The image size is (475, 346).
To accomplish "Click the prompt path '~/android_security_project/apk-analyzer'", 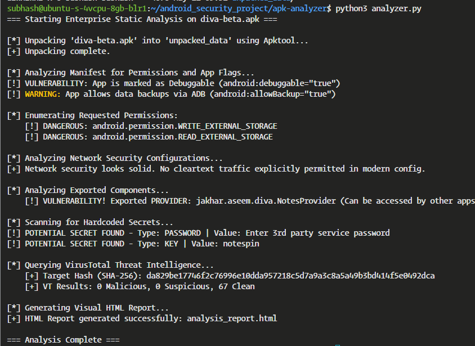I will (239, 8).
